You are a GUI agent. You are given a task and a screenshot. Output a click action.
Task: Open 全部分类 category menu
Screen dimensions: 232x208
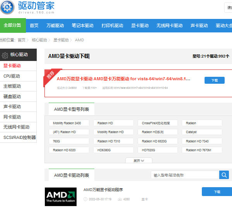tap(13, 25)
